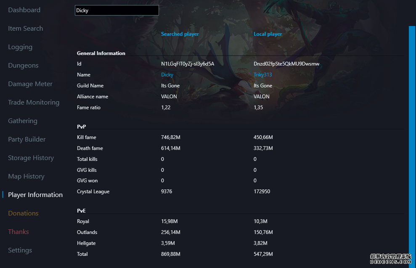Go to Item Search page
Image resolution: width=416 pixels, height=268 pixels.
[x=26, y=29]
